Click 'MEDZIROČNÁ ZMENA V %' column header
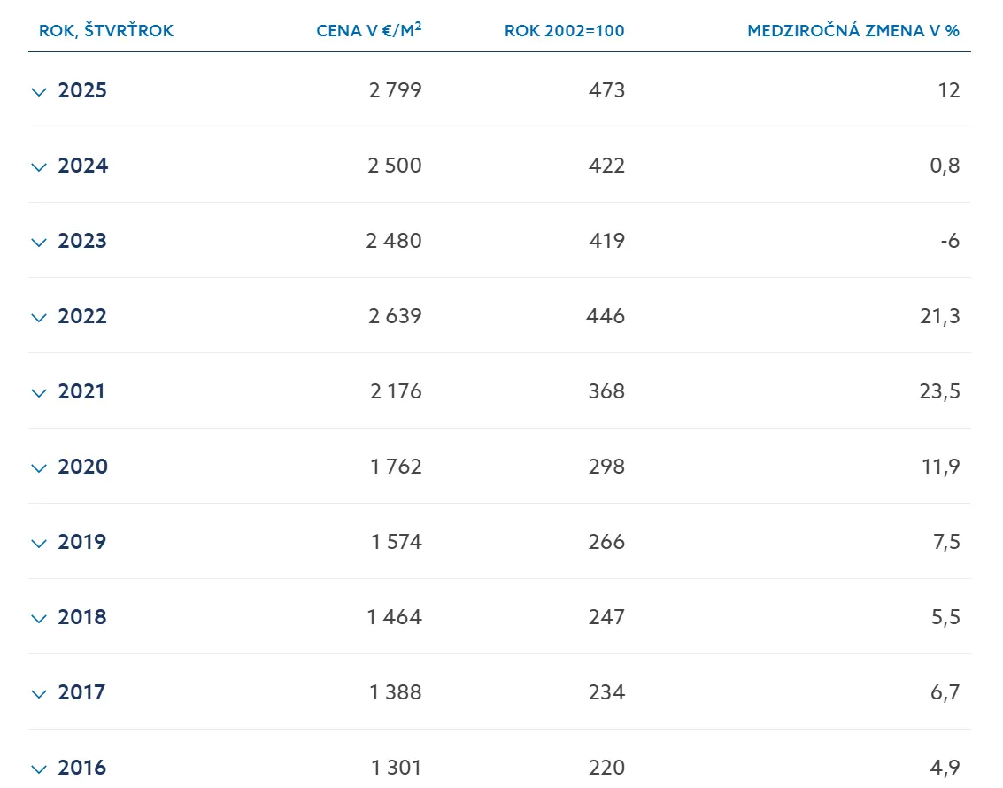Image resolution: width=1003 pixels, height=788 pixels. click(x=853, y=31)
